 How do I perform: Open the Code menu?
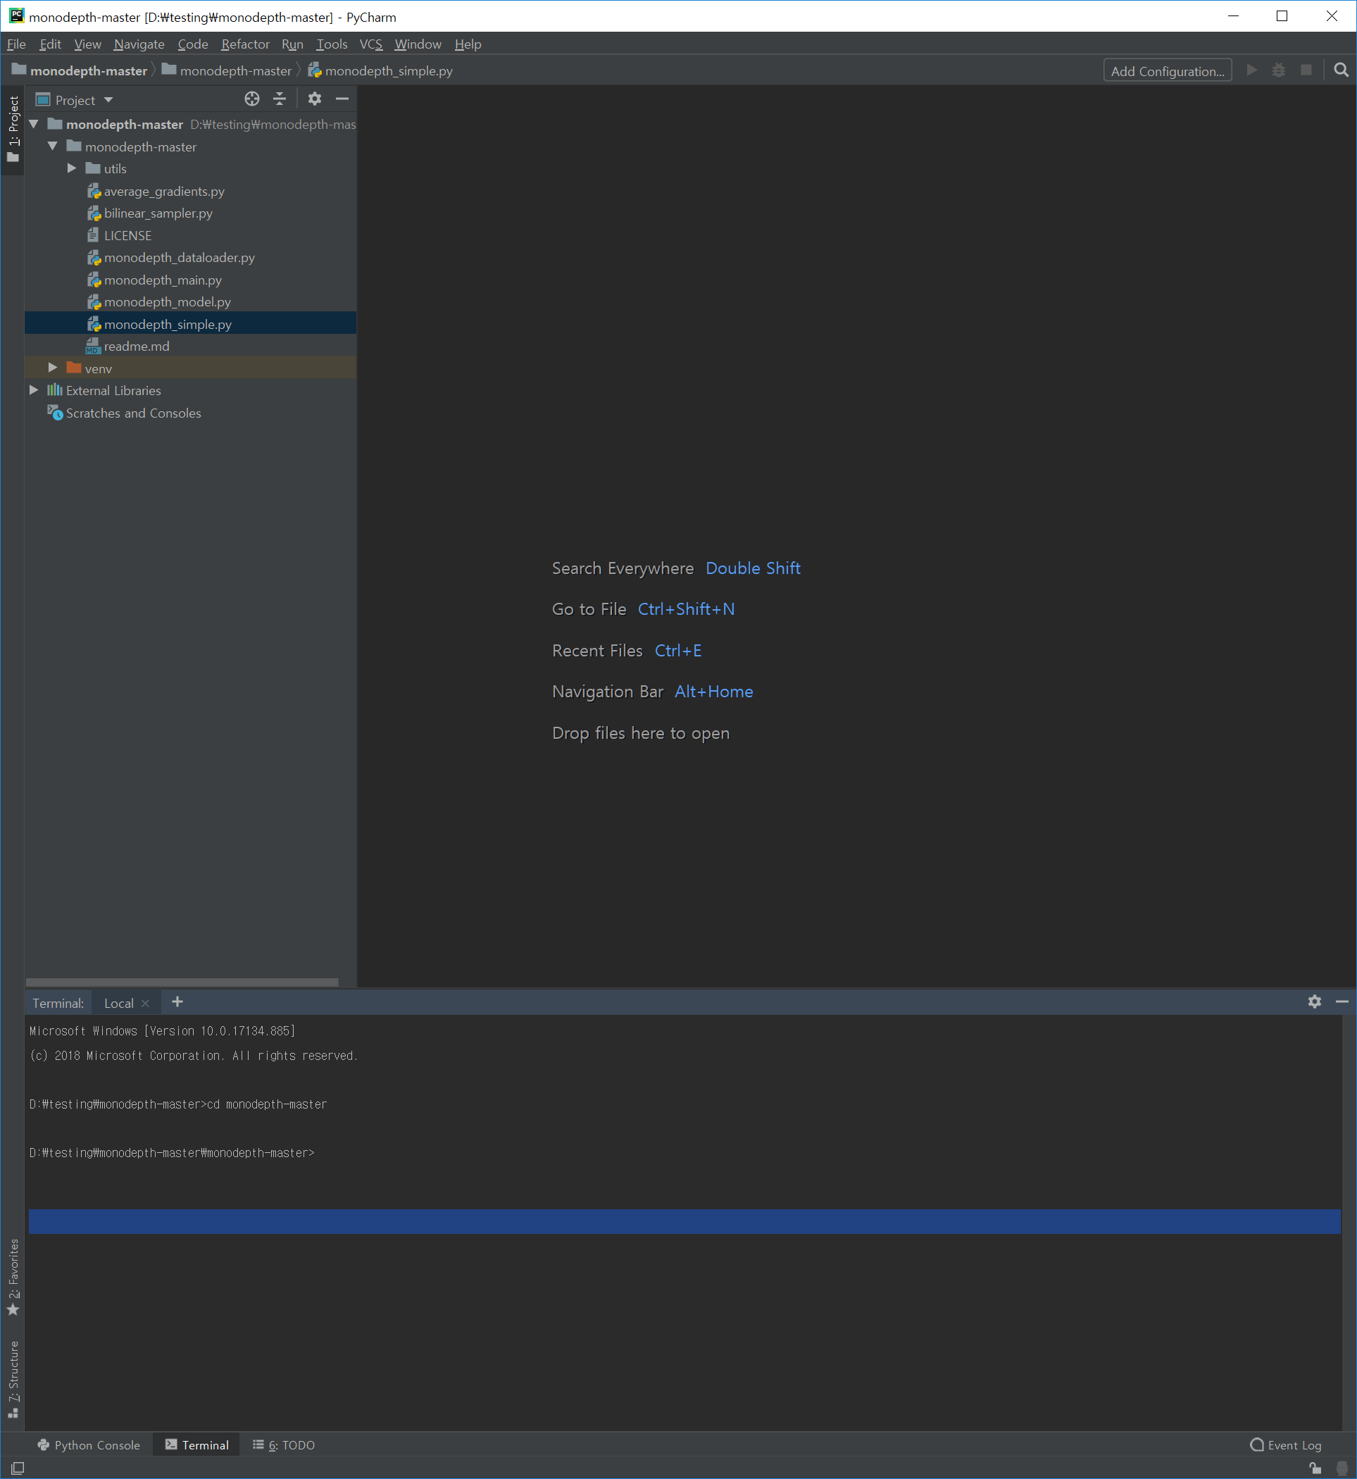pyautogui.click(x=192, y=44)
